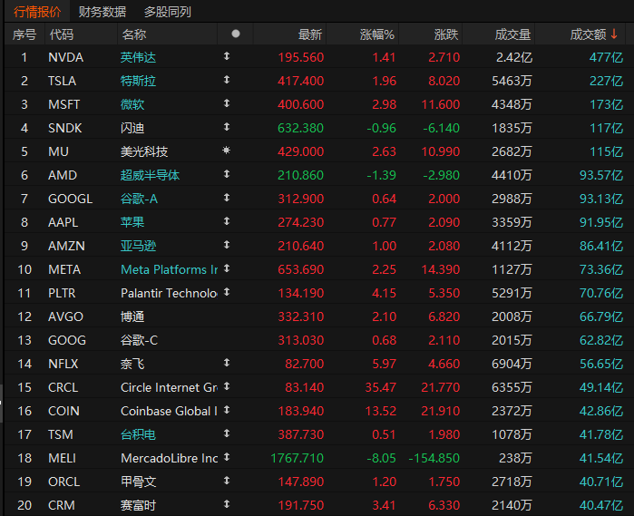The height and width of the screenshot is (516, 634).
Task: Open the 台积电 stock link
Action: [x=138, y=434]
